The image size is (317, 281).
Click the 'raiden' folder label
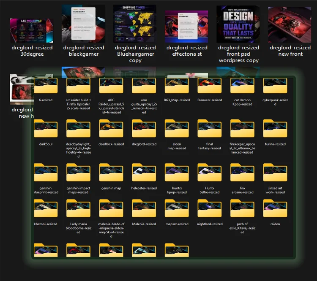[x=275, y=224]
